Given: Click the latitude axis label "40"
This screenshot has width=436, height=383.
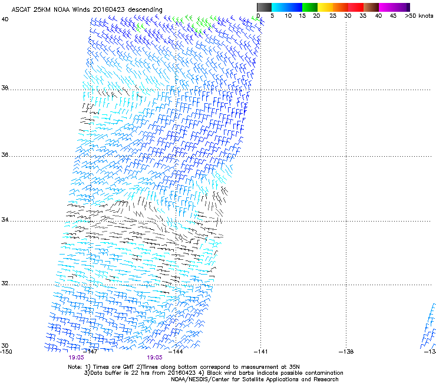Looking at the screenshot, I should click(x=5, y=19).
